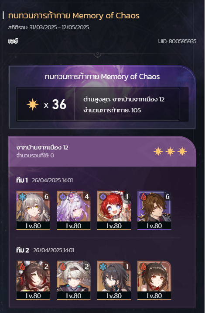Click the Ice element icon on black-haired Team 2 character
Screen dimensions: 205x313
(x=103, y=267)
